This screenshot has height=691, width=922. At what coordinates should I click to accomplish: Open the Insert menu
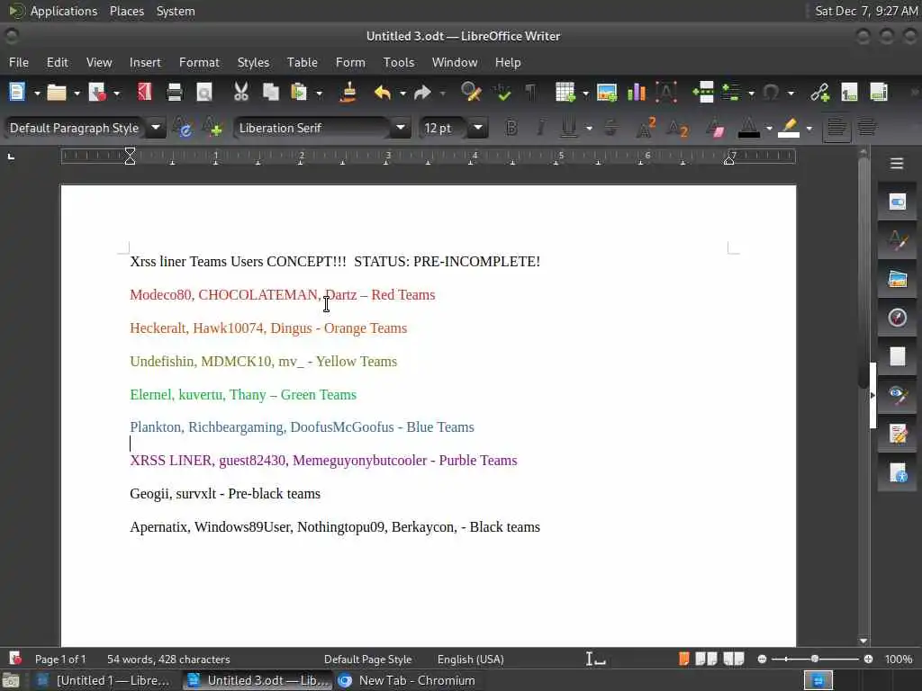coord(145,62)
